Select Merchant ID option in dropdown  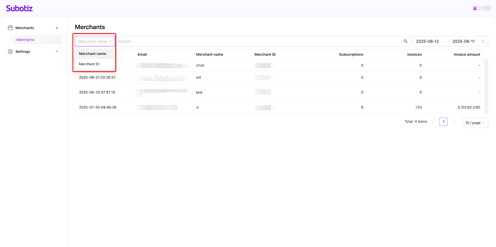(x=89, y=64)
